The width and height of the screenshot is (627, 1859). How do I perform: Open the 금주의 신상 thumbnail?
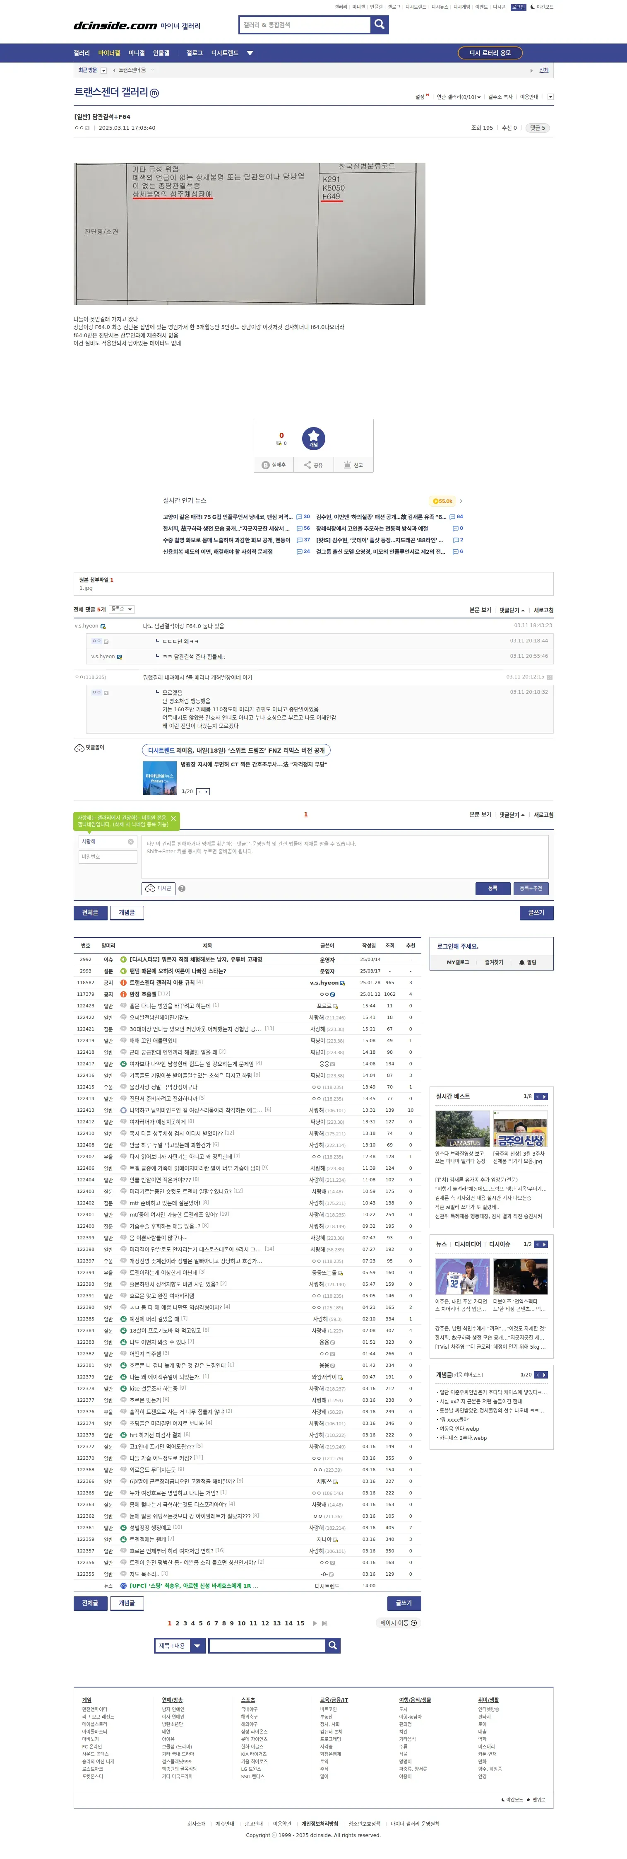pos(520,1129)
